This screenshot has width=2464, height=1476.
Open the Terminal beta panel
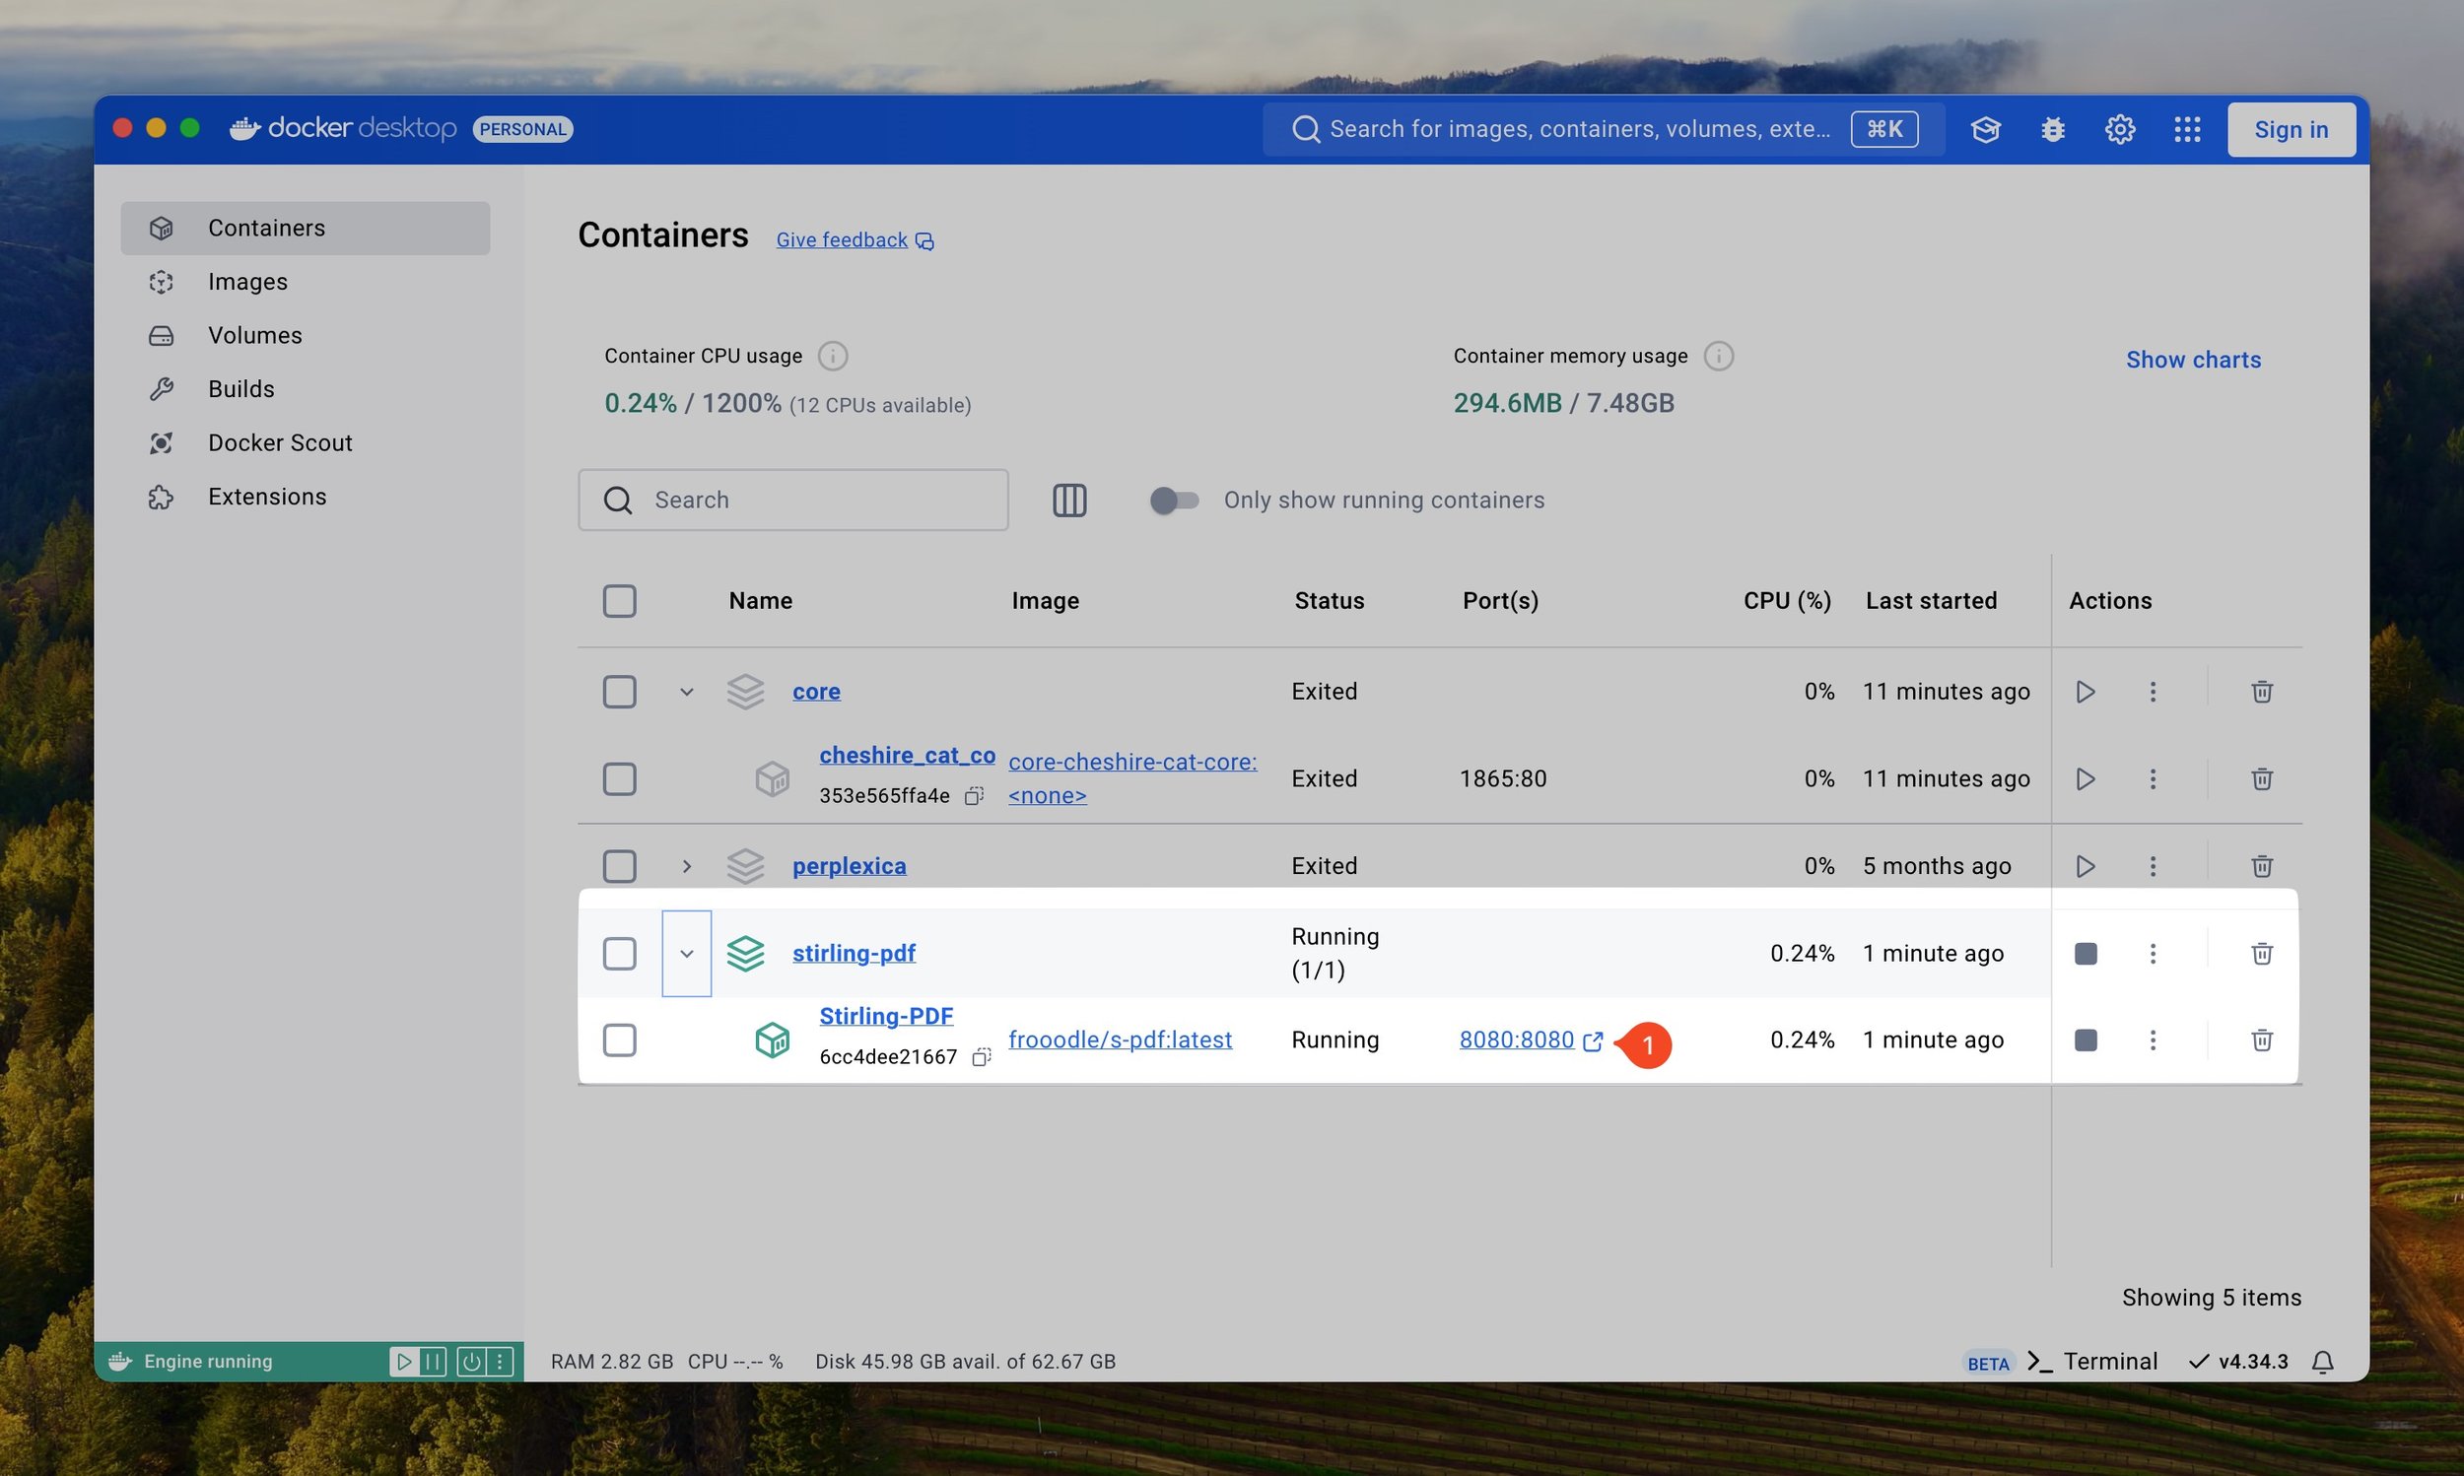[x=2092, y=1362]
